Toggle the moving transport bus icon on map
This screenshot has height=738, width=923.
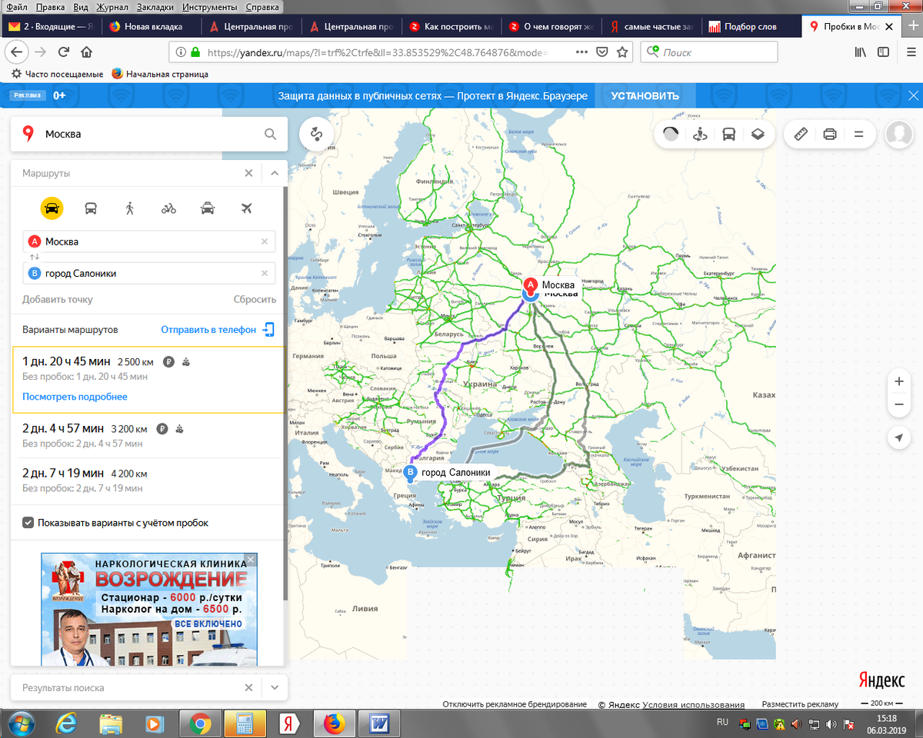[728, 134]
